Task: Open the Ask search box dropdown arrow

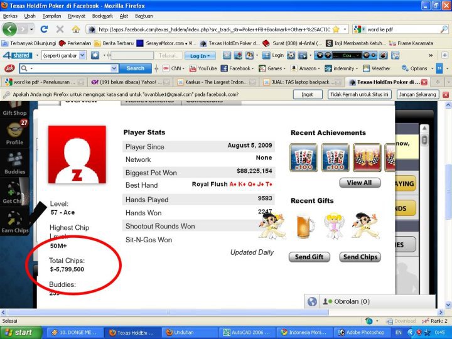Action: coord(114,68)
